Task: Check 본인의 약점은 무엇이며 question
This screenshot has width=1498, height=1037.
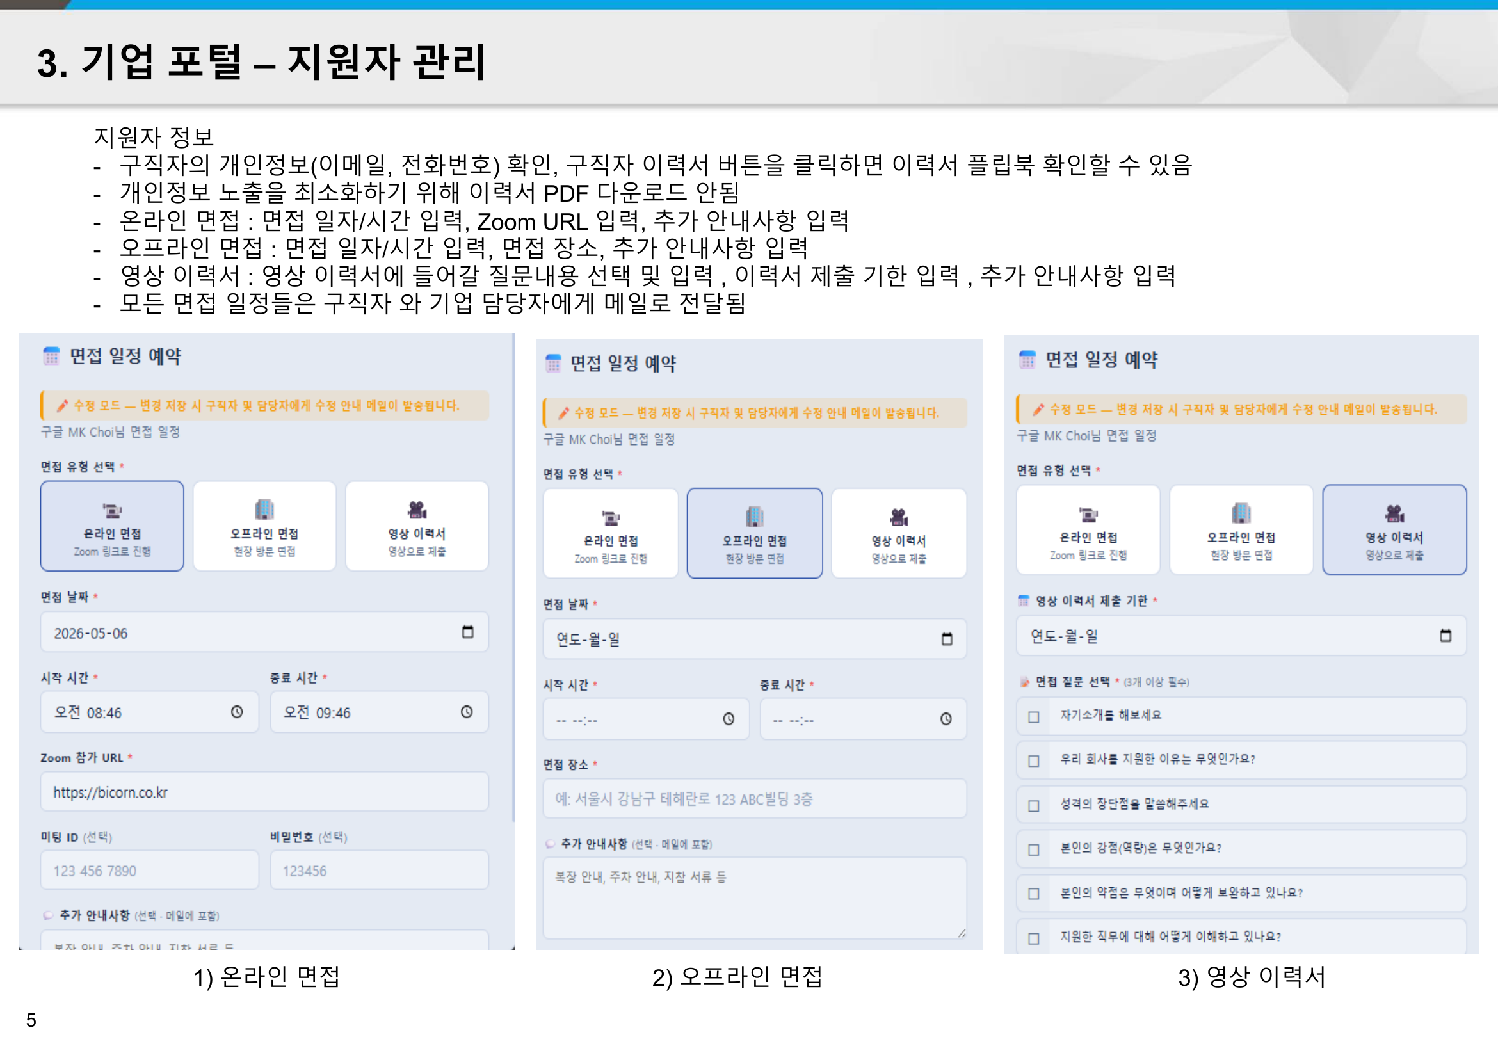Action: click(1033, 894)
